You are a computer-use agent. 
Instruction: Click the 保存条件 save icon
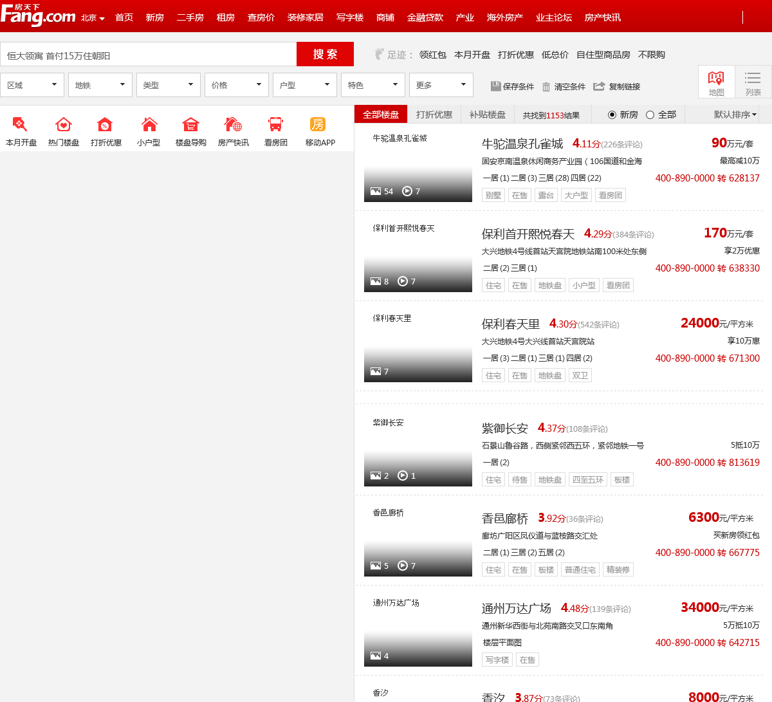click(x=495, y=86)
